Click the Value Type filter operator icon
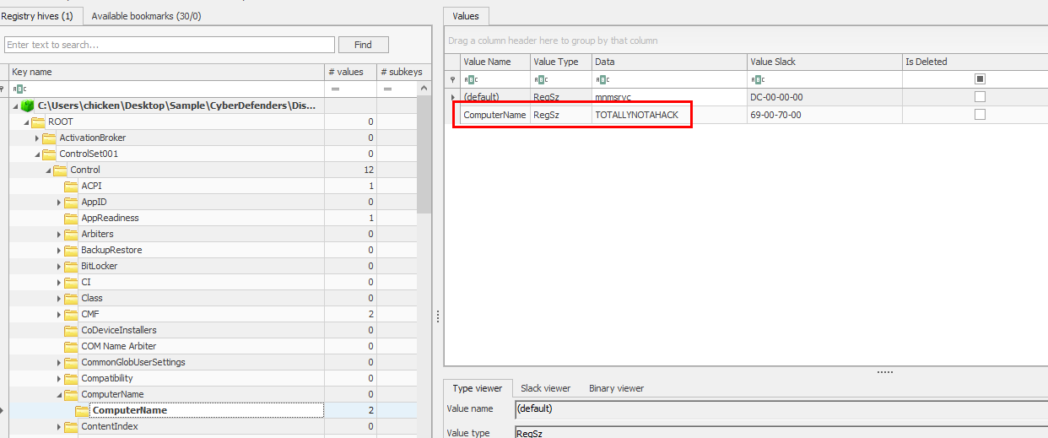1048x438 pixels. pos(540,79)
